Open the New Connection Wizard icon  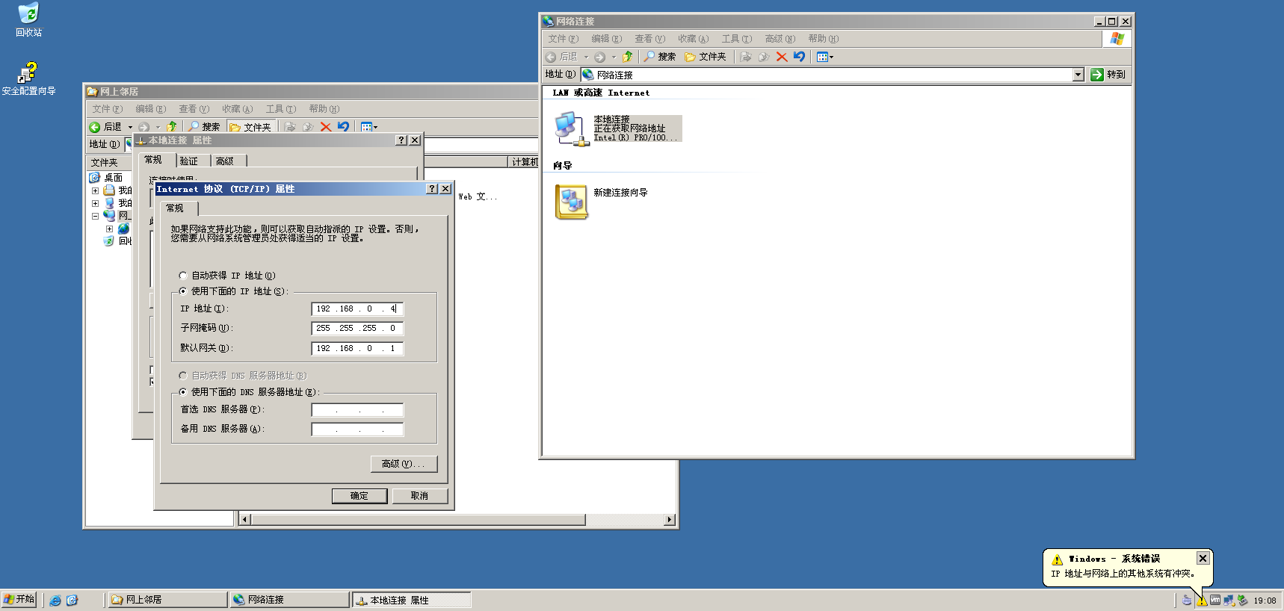[x=572, y=202]
